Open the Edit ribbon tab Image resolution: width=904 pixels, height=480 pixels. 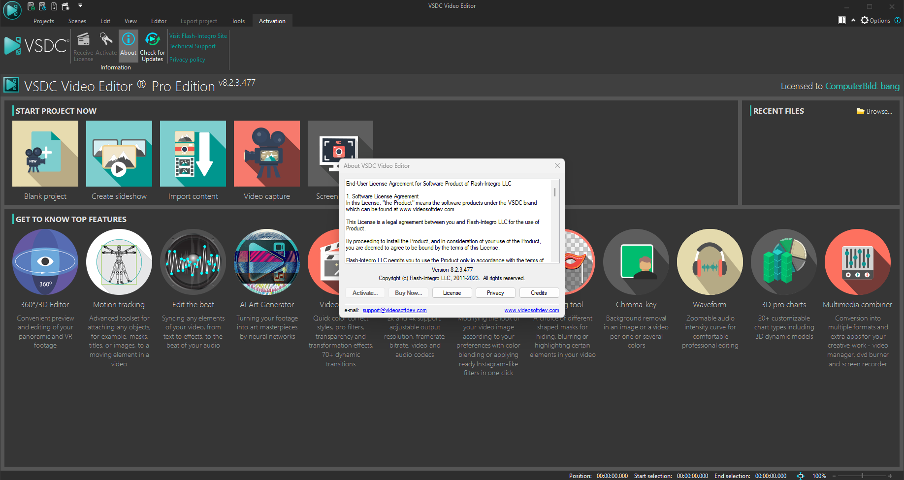(x=105, y=21)
